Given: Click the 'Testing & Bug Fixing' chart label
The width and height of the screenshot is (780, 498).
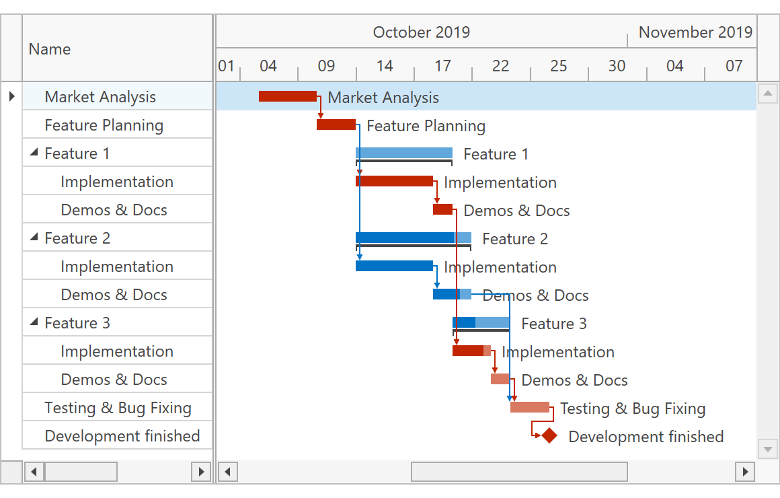Looking at the screenshot, I should pos(633,408).
